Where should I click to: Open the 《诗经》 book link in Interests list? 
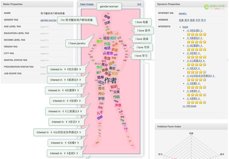(194, 99)
